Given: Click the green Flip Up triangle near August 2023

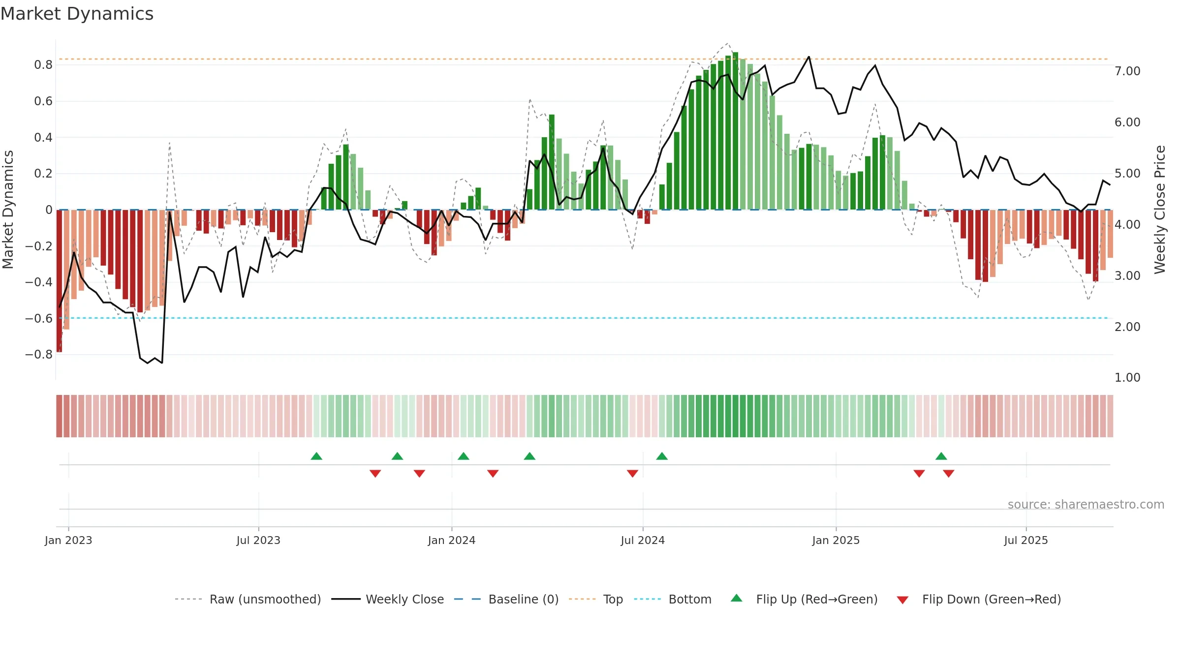Looking at the screenshot, I should [x=316, y=456].
